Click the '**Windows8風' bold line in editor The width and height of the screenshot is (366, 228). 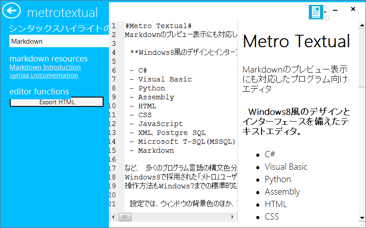(x=183, y=53)
